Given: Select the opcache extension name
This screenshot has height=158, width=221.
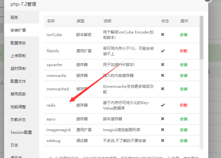Looking at the screenshot, I should coord(54,65).
